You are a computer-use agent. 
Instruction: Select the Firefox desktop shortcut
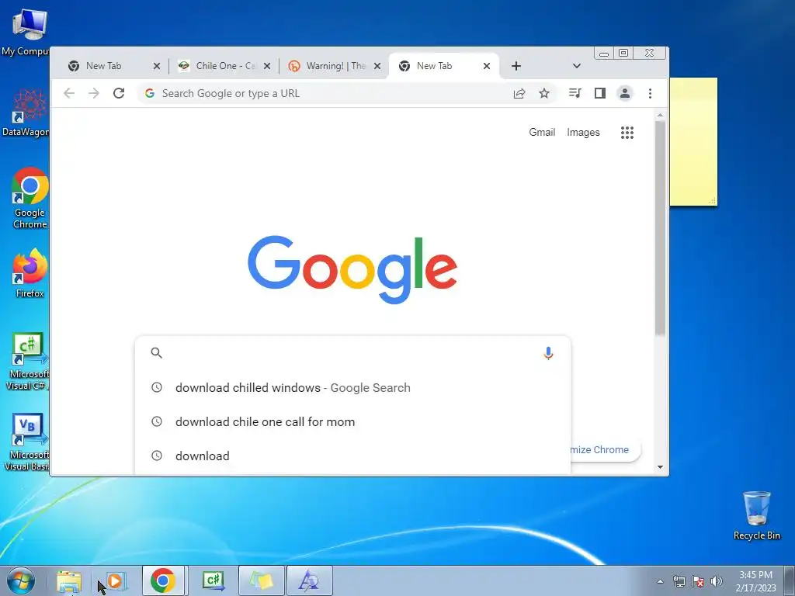tap(30, 273)
